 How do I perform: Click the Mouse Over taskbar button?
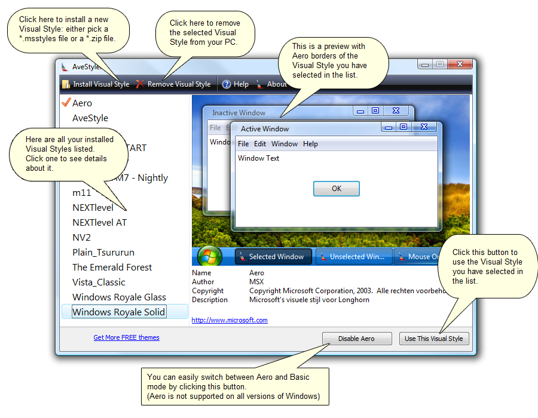[x=417, y=257]
